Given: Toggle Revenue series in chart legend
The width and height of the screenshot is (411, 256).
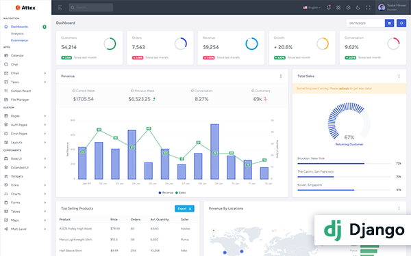Looking at the screenshot, I should point(166,193).
